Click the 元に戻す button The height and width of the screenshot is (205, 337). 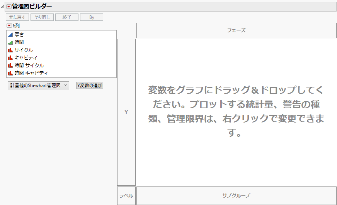click(17, 17)
